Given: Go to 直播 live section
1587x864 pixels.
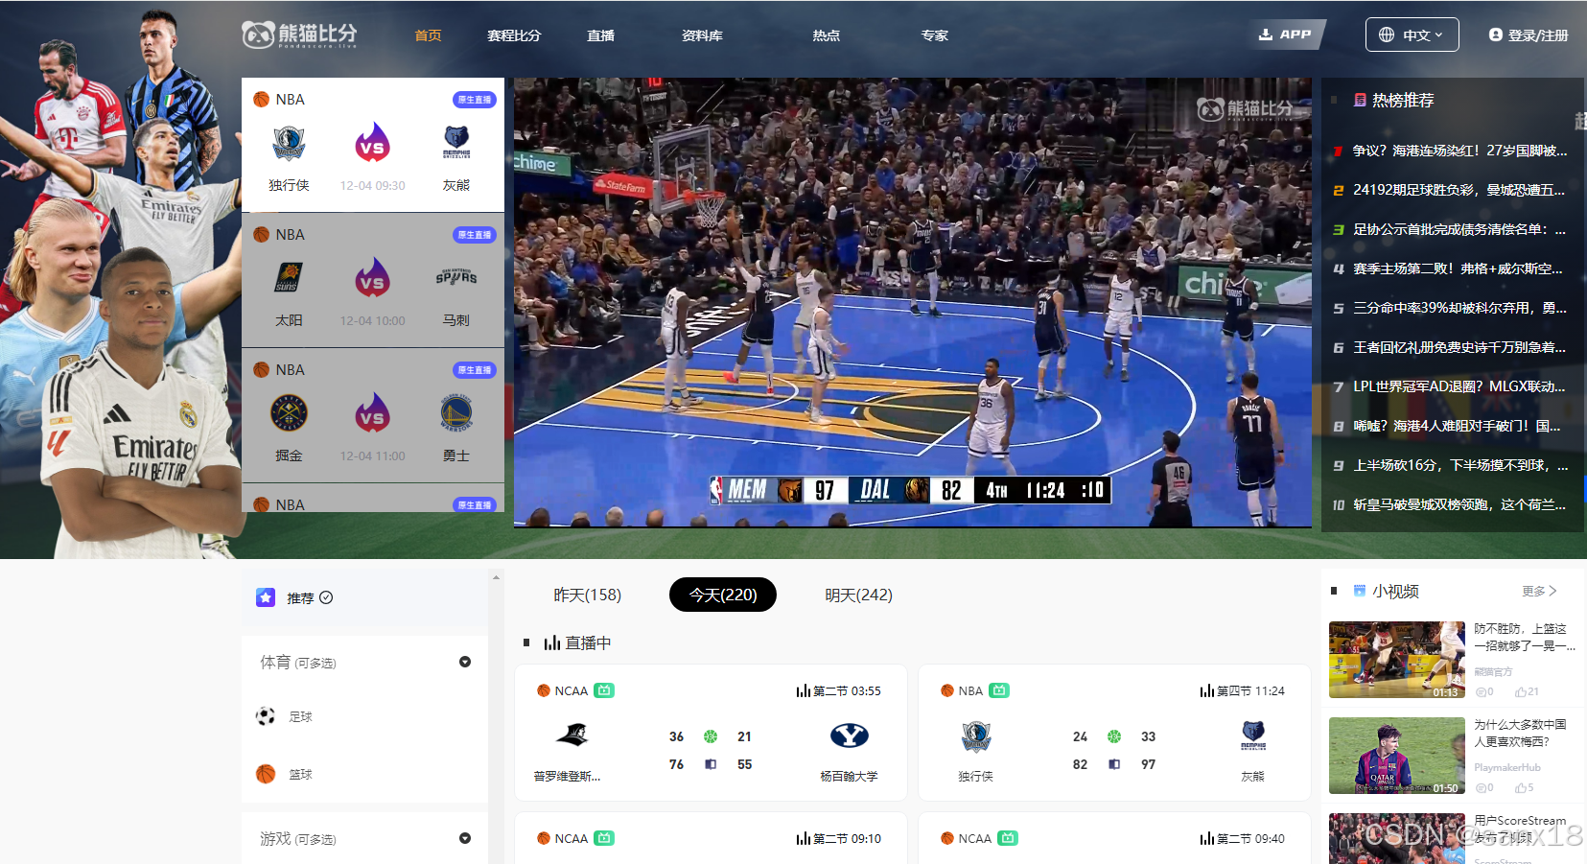Looking at the screenshot, I should click(x=600, y=35).
